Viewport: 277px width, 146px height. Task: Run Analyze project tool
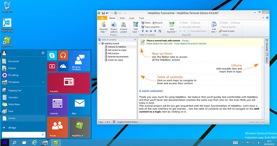tap(124, 27)
